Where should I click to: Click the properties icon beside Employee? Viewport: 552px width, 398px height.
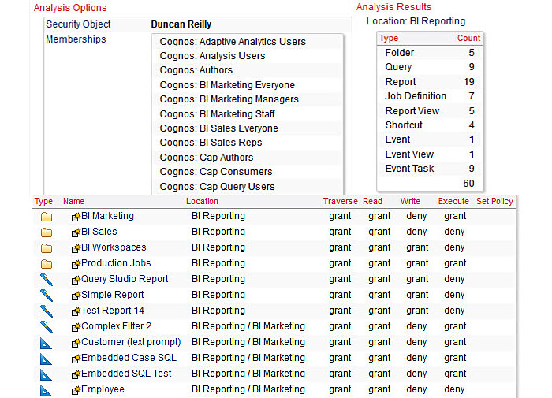76,390
